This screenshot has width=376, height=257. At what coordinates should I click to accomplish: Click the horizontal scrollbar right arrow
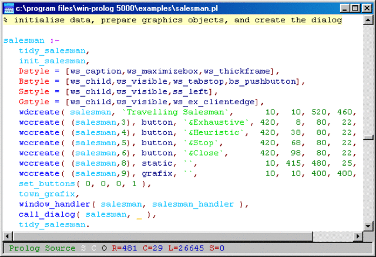[358, 237]
